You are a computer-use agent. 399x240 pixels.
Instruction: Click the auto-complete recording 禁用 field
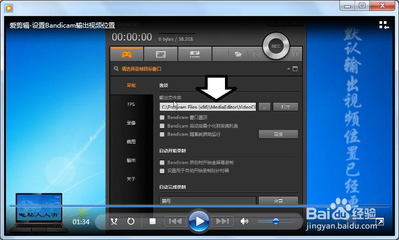[x=208, y=200]
